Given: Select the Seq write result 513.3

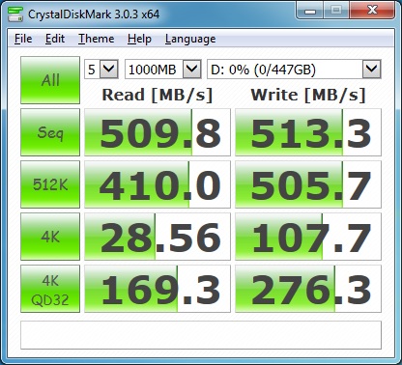Looking at the screenshot, I should [x=308, y=132].
